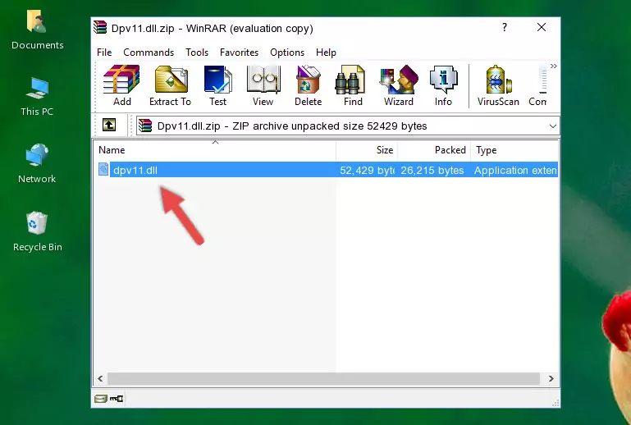Click the WinRAR title bar books icon
The image size is (631, 425).
coord(100,27)
